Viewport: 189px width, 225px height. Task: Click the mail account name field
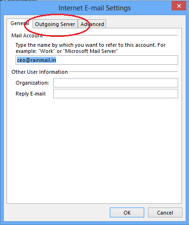tap(97, 60)
